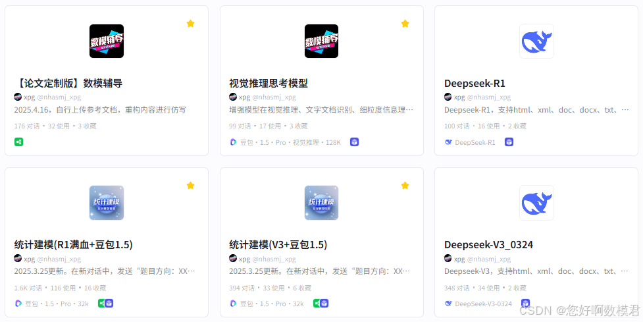643x322 pixels.
Task: Click the 数模辅导 logo on 【论文定制版】 card
Action: [x=107, y=41]
